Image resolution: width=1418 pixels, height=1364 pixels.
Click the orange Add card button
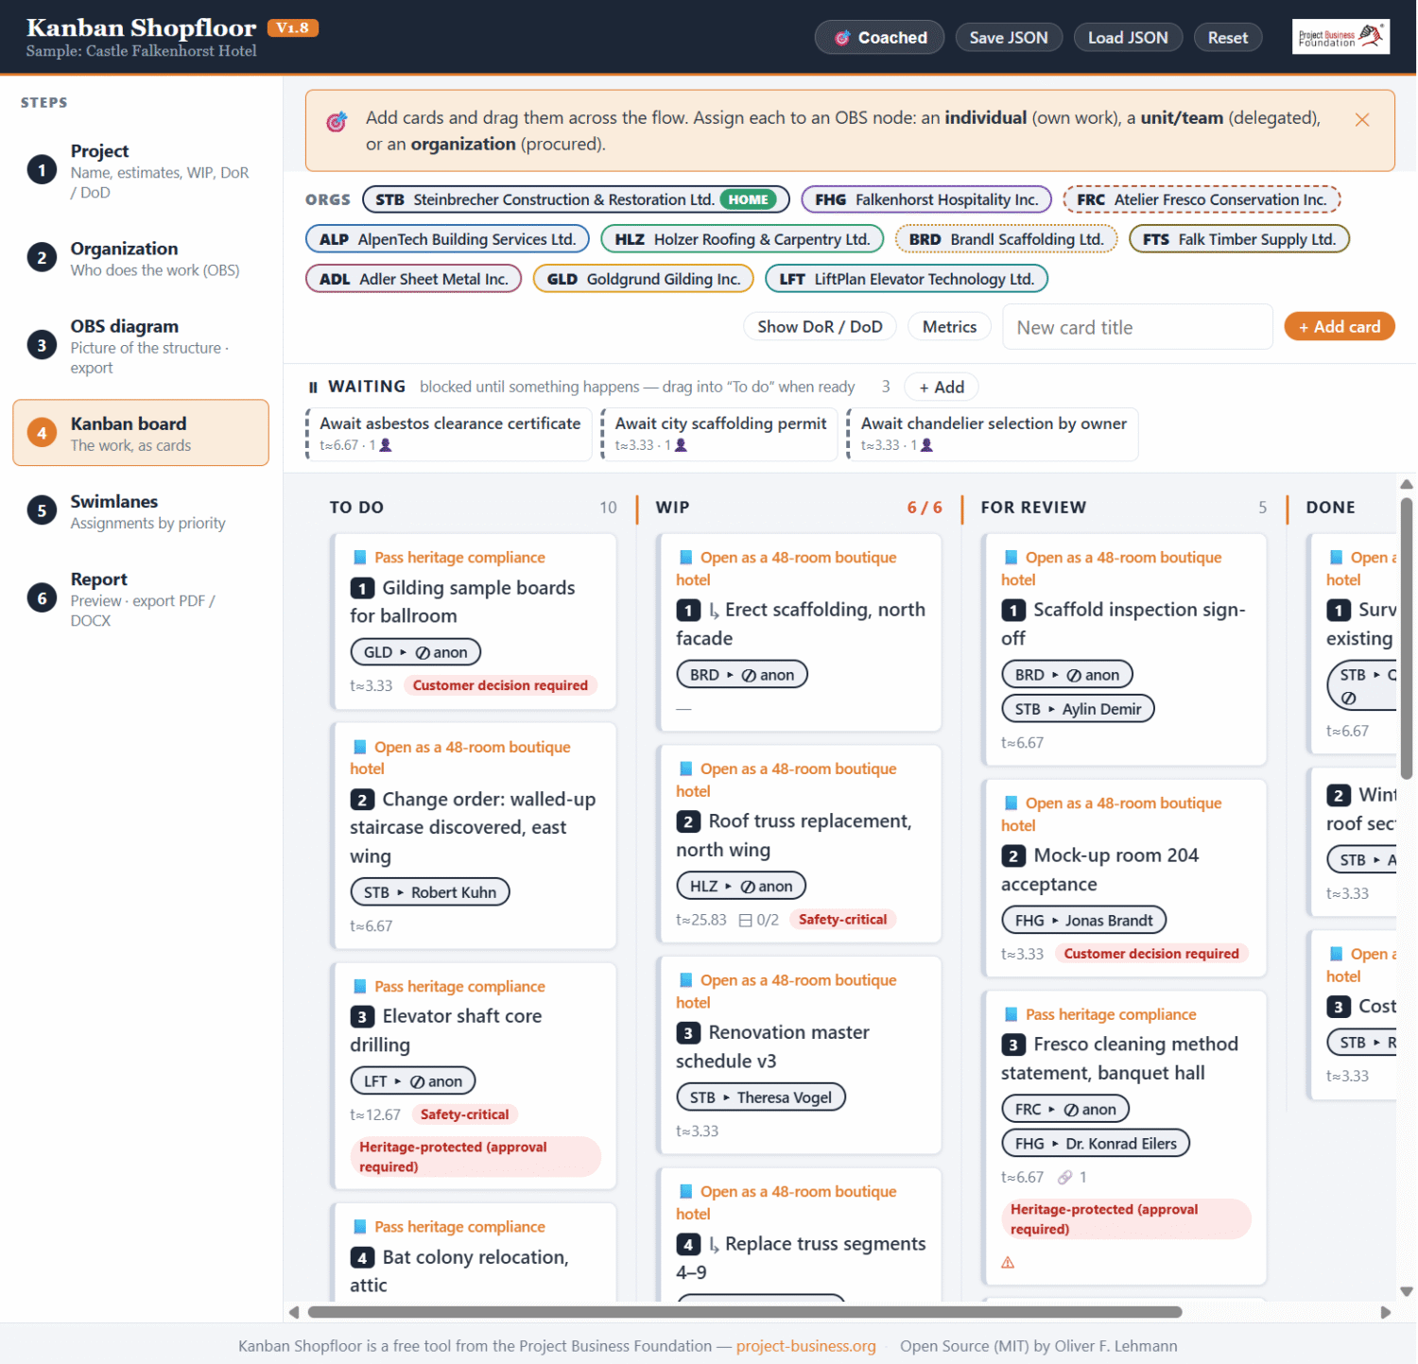point(1339,327)
